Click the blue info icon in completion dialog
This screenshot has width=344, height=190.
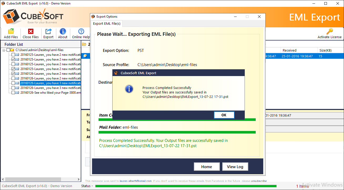coord(129,89)
